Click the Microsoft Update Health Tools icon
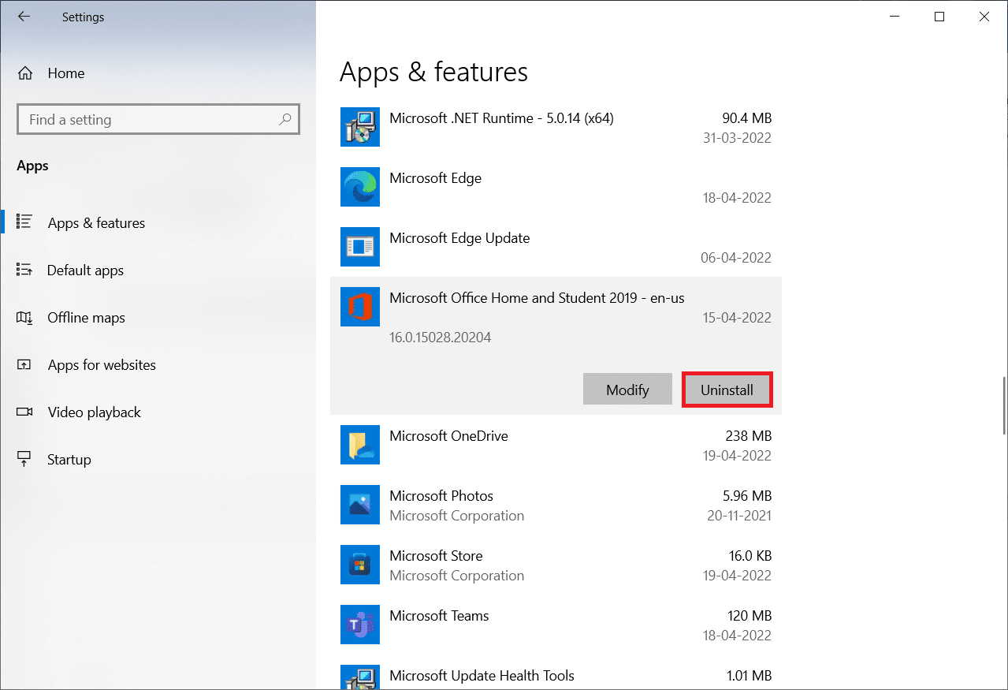The width and height of the screenshot is (1008, 690). point(360,678)
